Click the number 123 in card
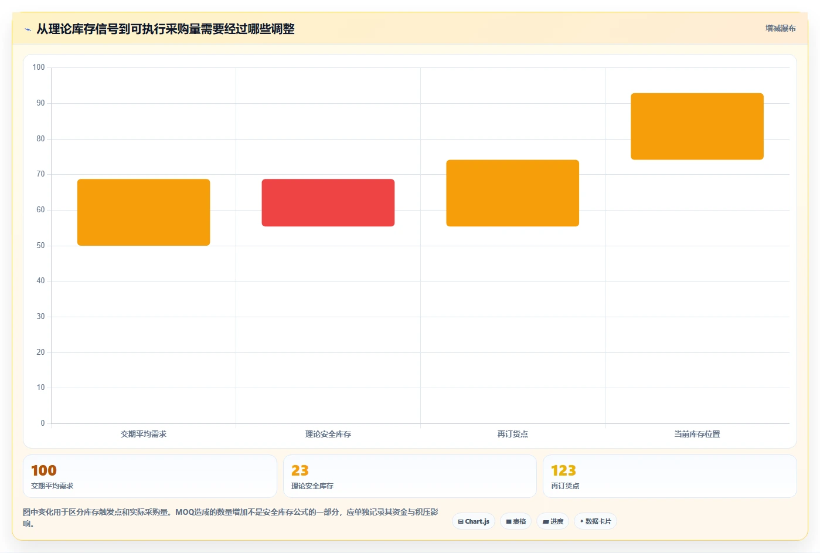820x553 pixels. coord(563,471)
